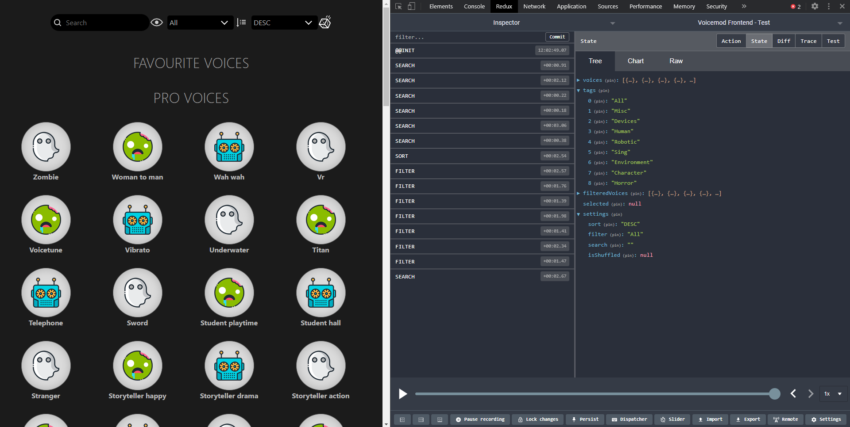The height and width of the screenshot is (427, 850).
Task: Click the action timeline slider handle
Action: click(x=775, y=394)
